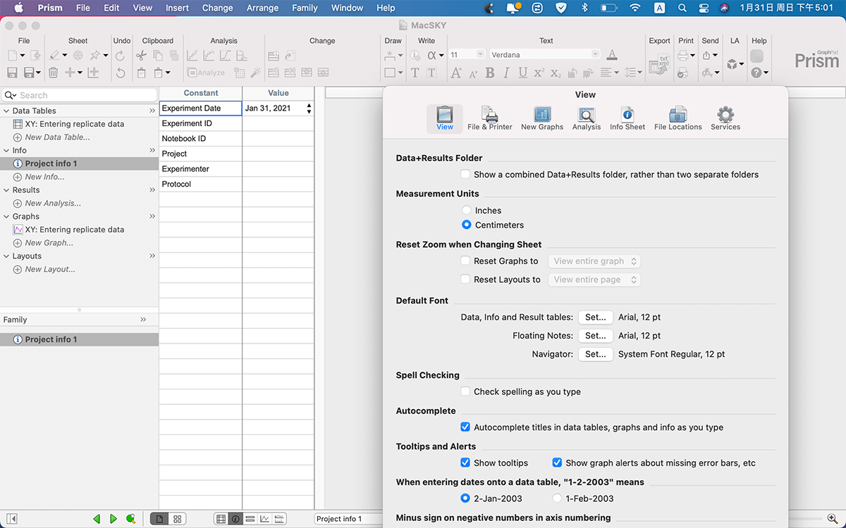Open the Info Sheet preferences pane
Screen dimensions: 846x528
click(627, 118)
